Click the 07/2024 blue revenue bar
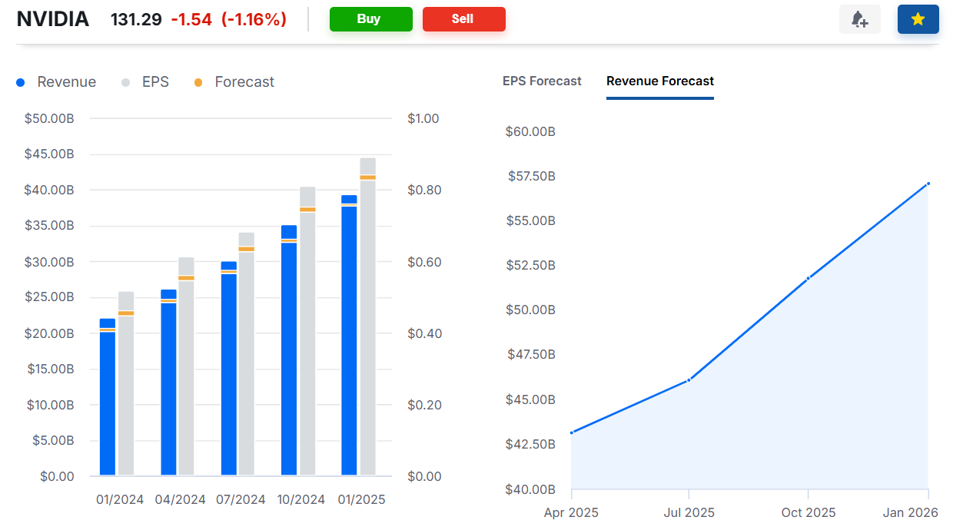The width and height of the screenshot is (963, 530). pos(229,369)
